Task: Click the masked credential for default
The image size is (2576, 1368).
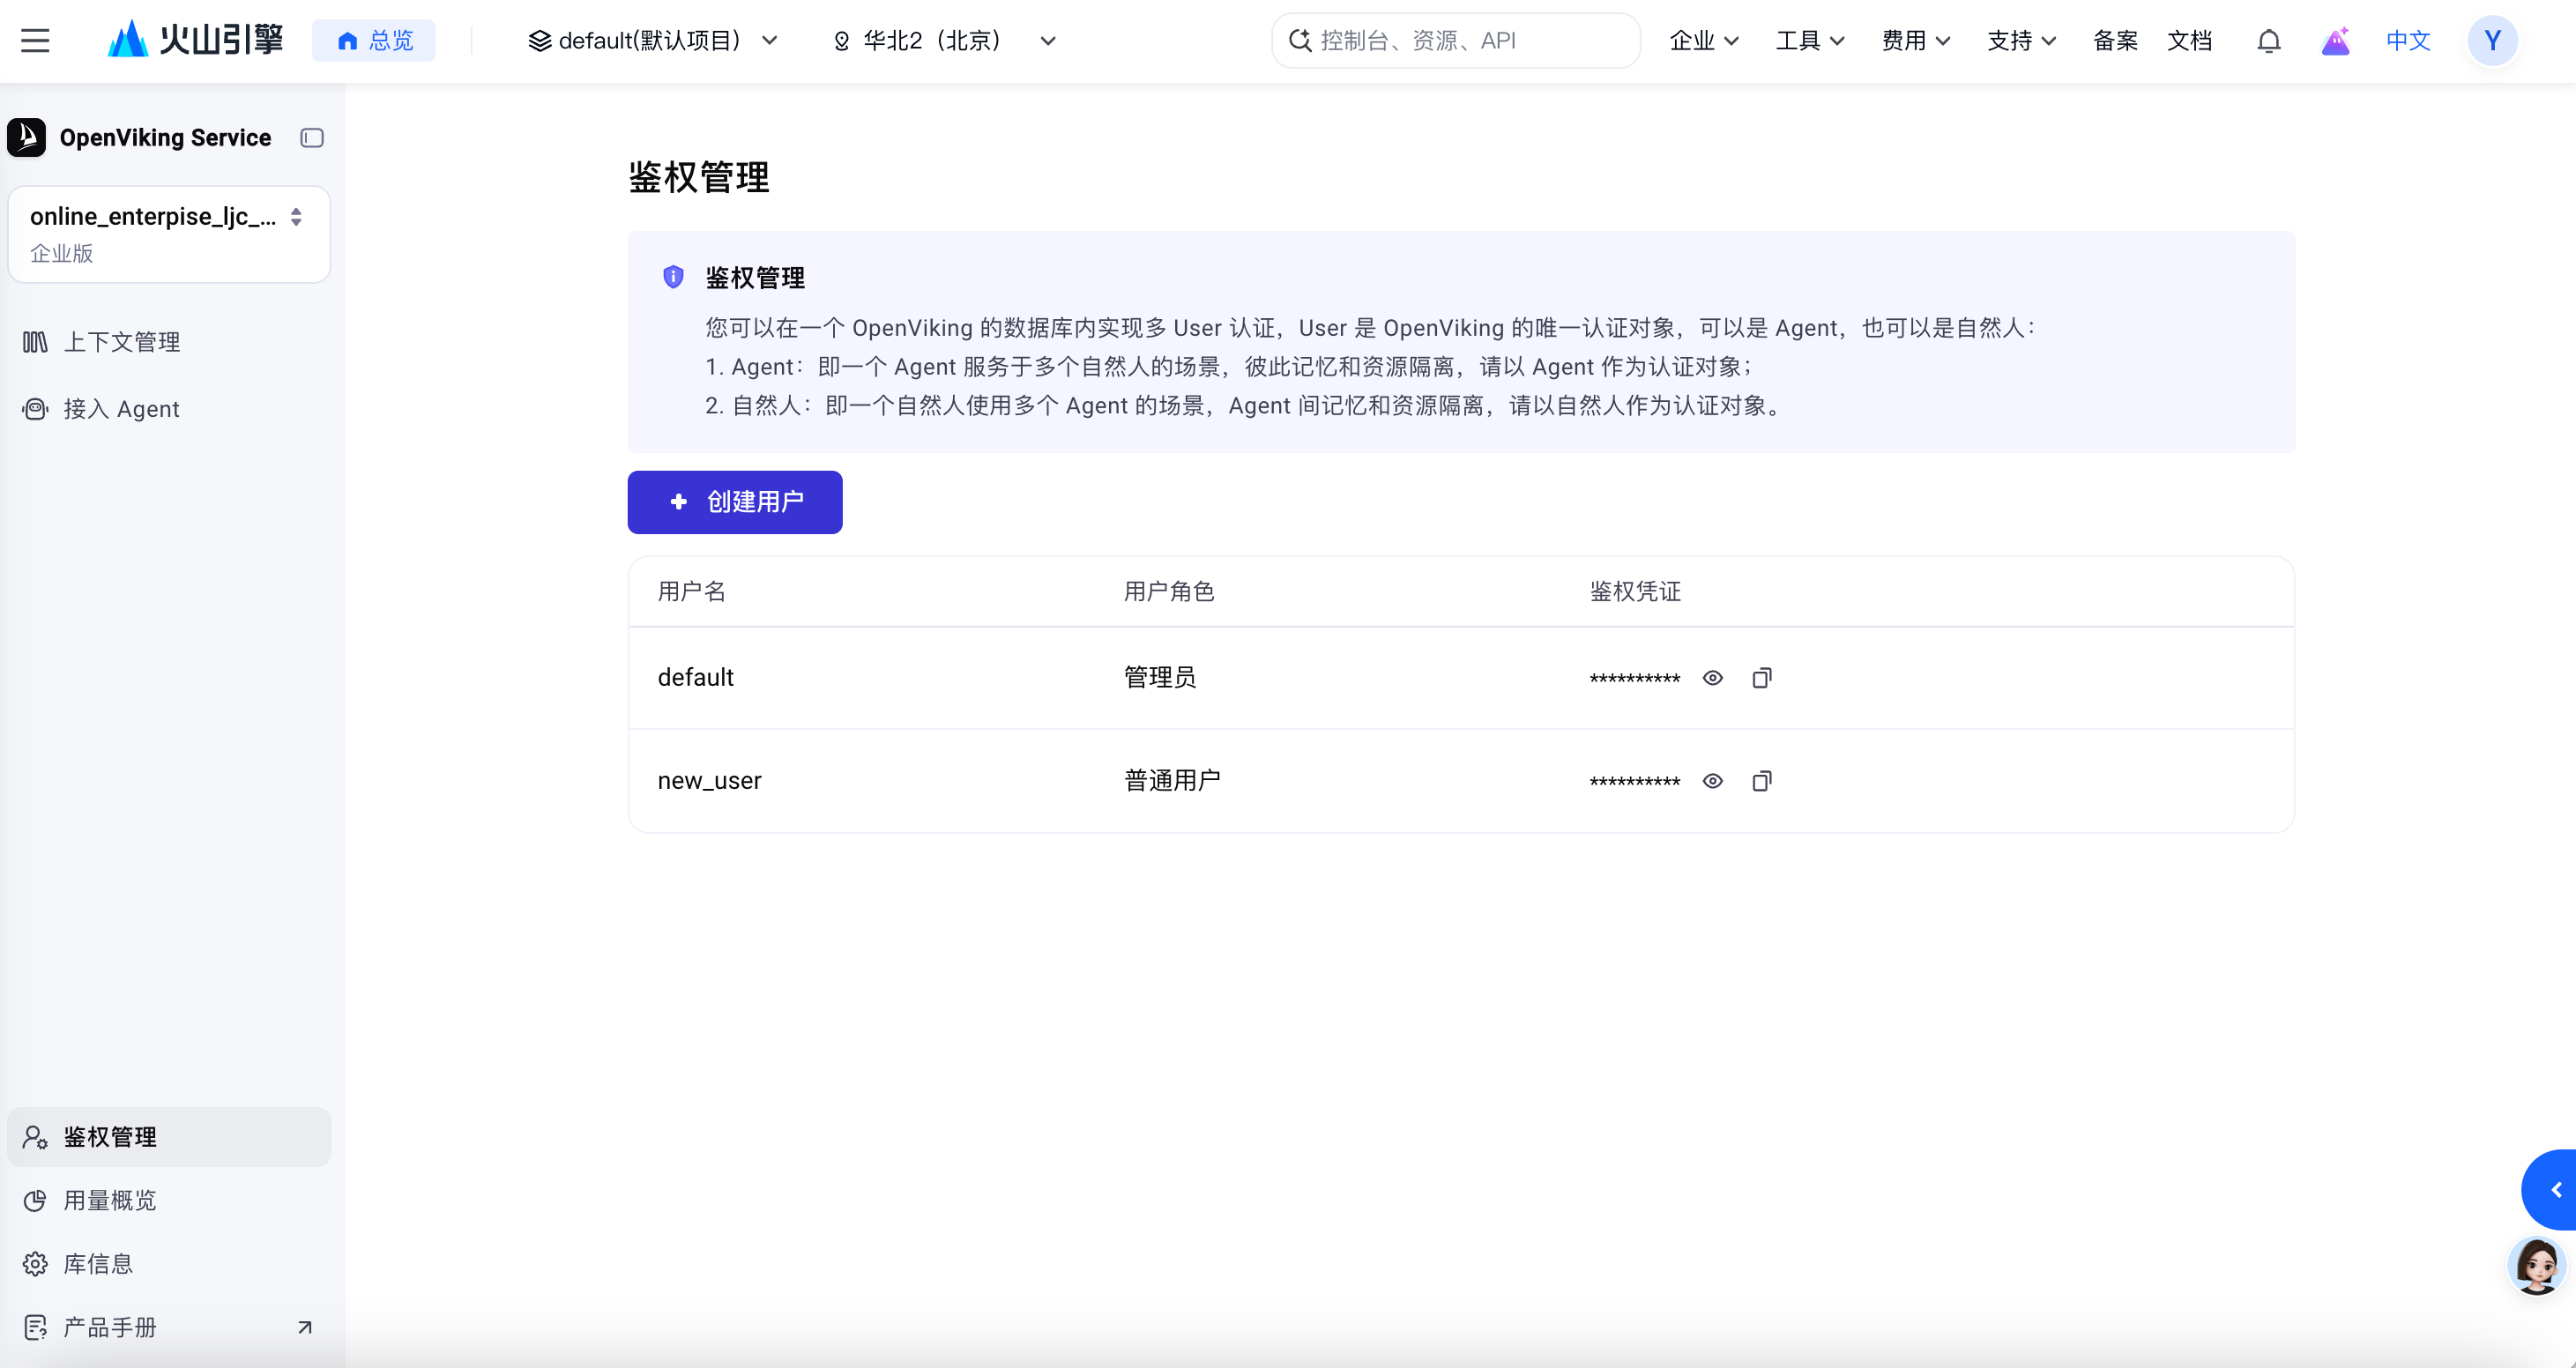Action: point(1635,679)
